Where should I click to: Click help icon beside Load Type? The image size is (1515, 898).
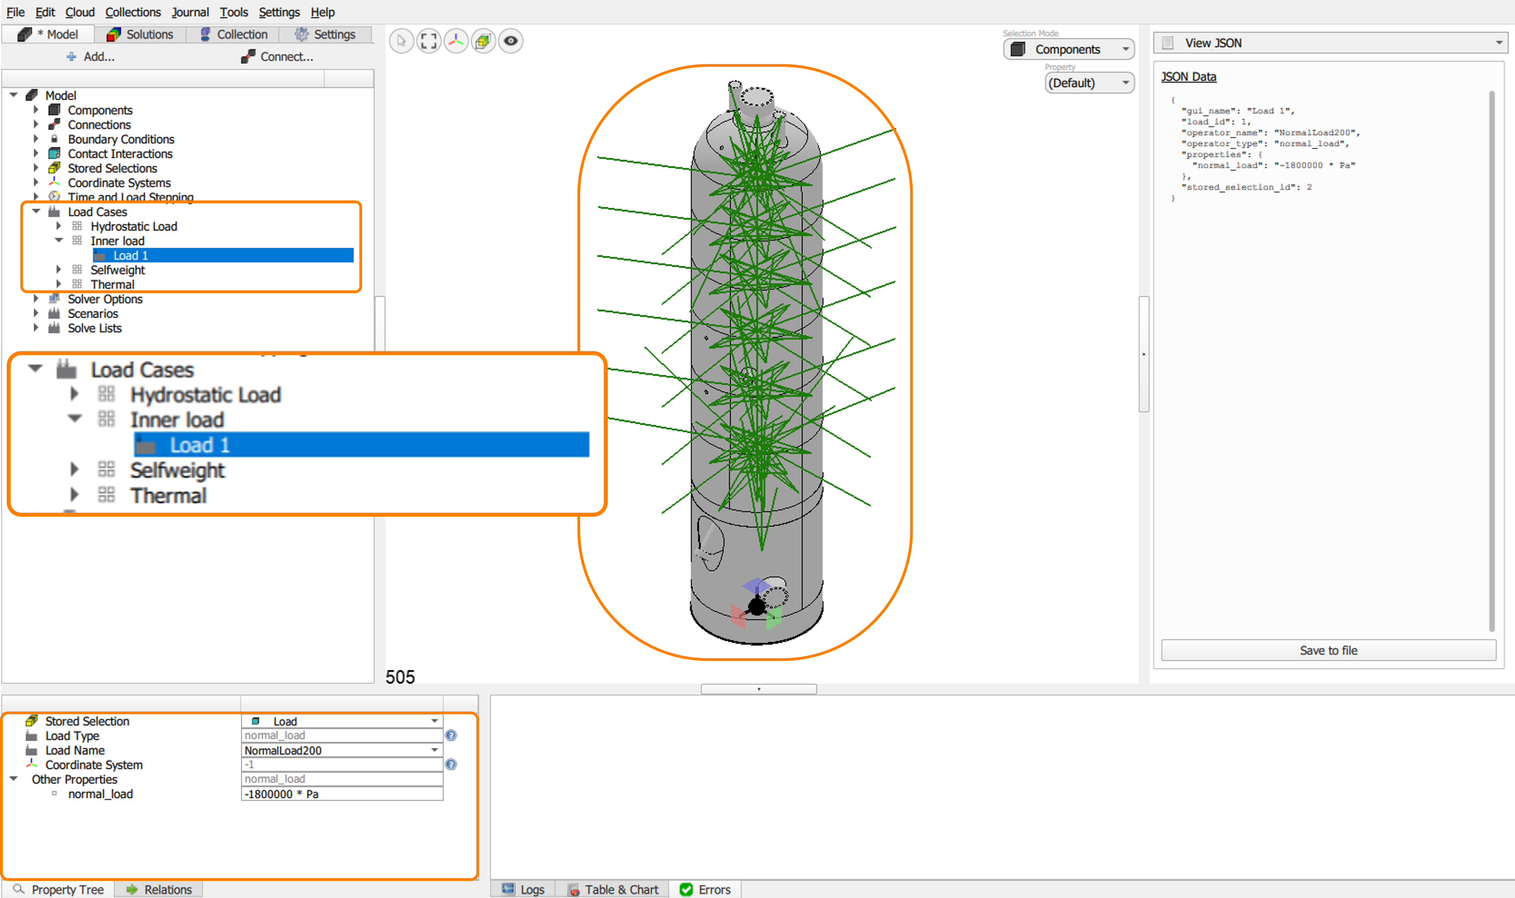click(x=451, y=736)
